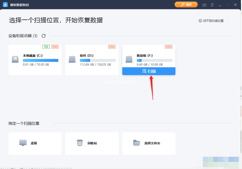Open the hamburger menu in title bar

point(212,5)
